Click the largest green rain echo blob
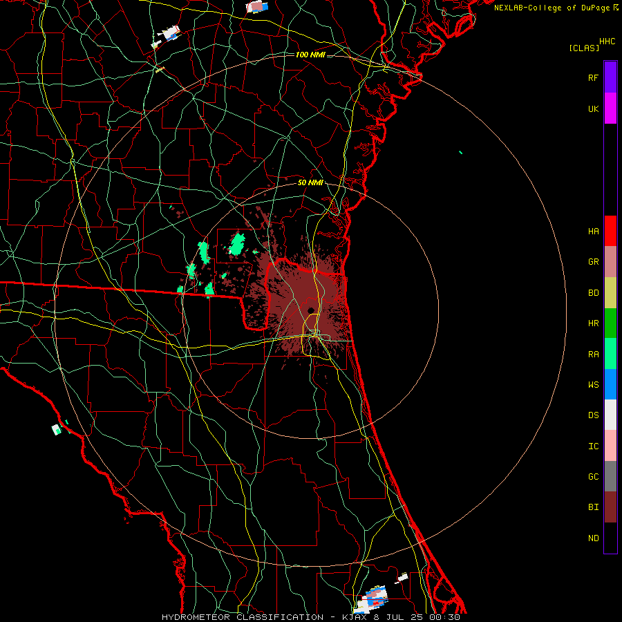The width and height of the screenshot is (622, 622). click(x=237, y=244)
